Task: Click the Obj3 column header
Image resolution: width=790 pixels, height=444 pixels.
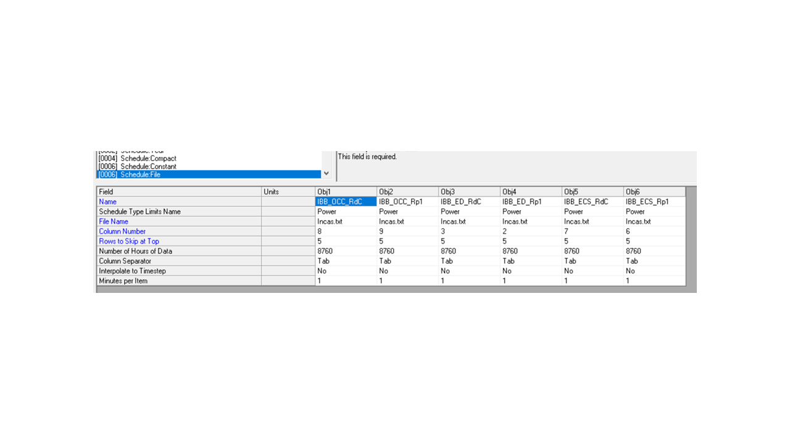Action: [x=469, y=192]
